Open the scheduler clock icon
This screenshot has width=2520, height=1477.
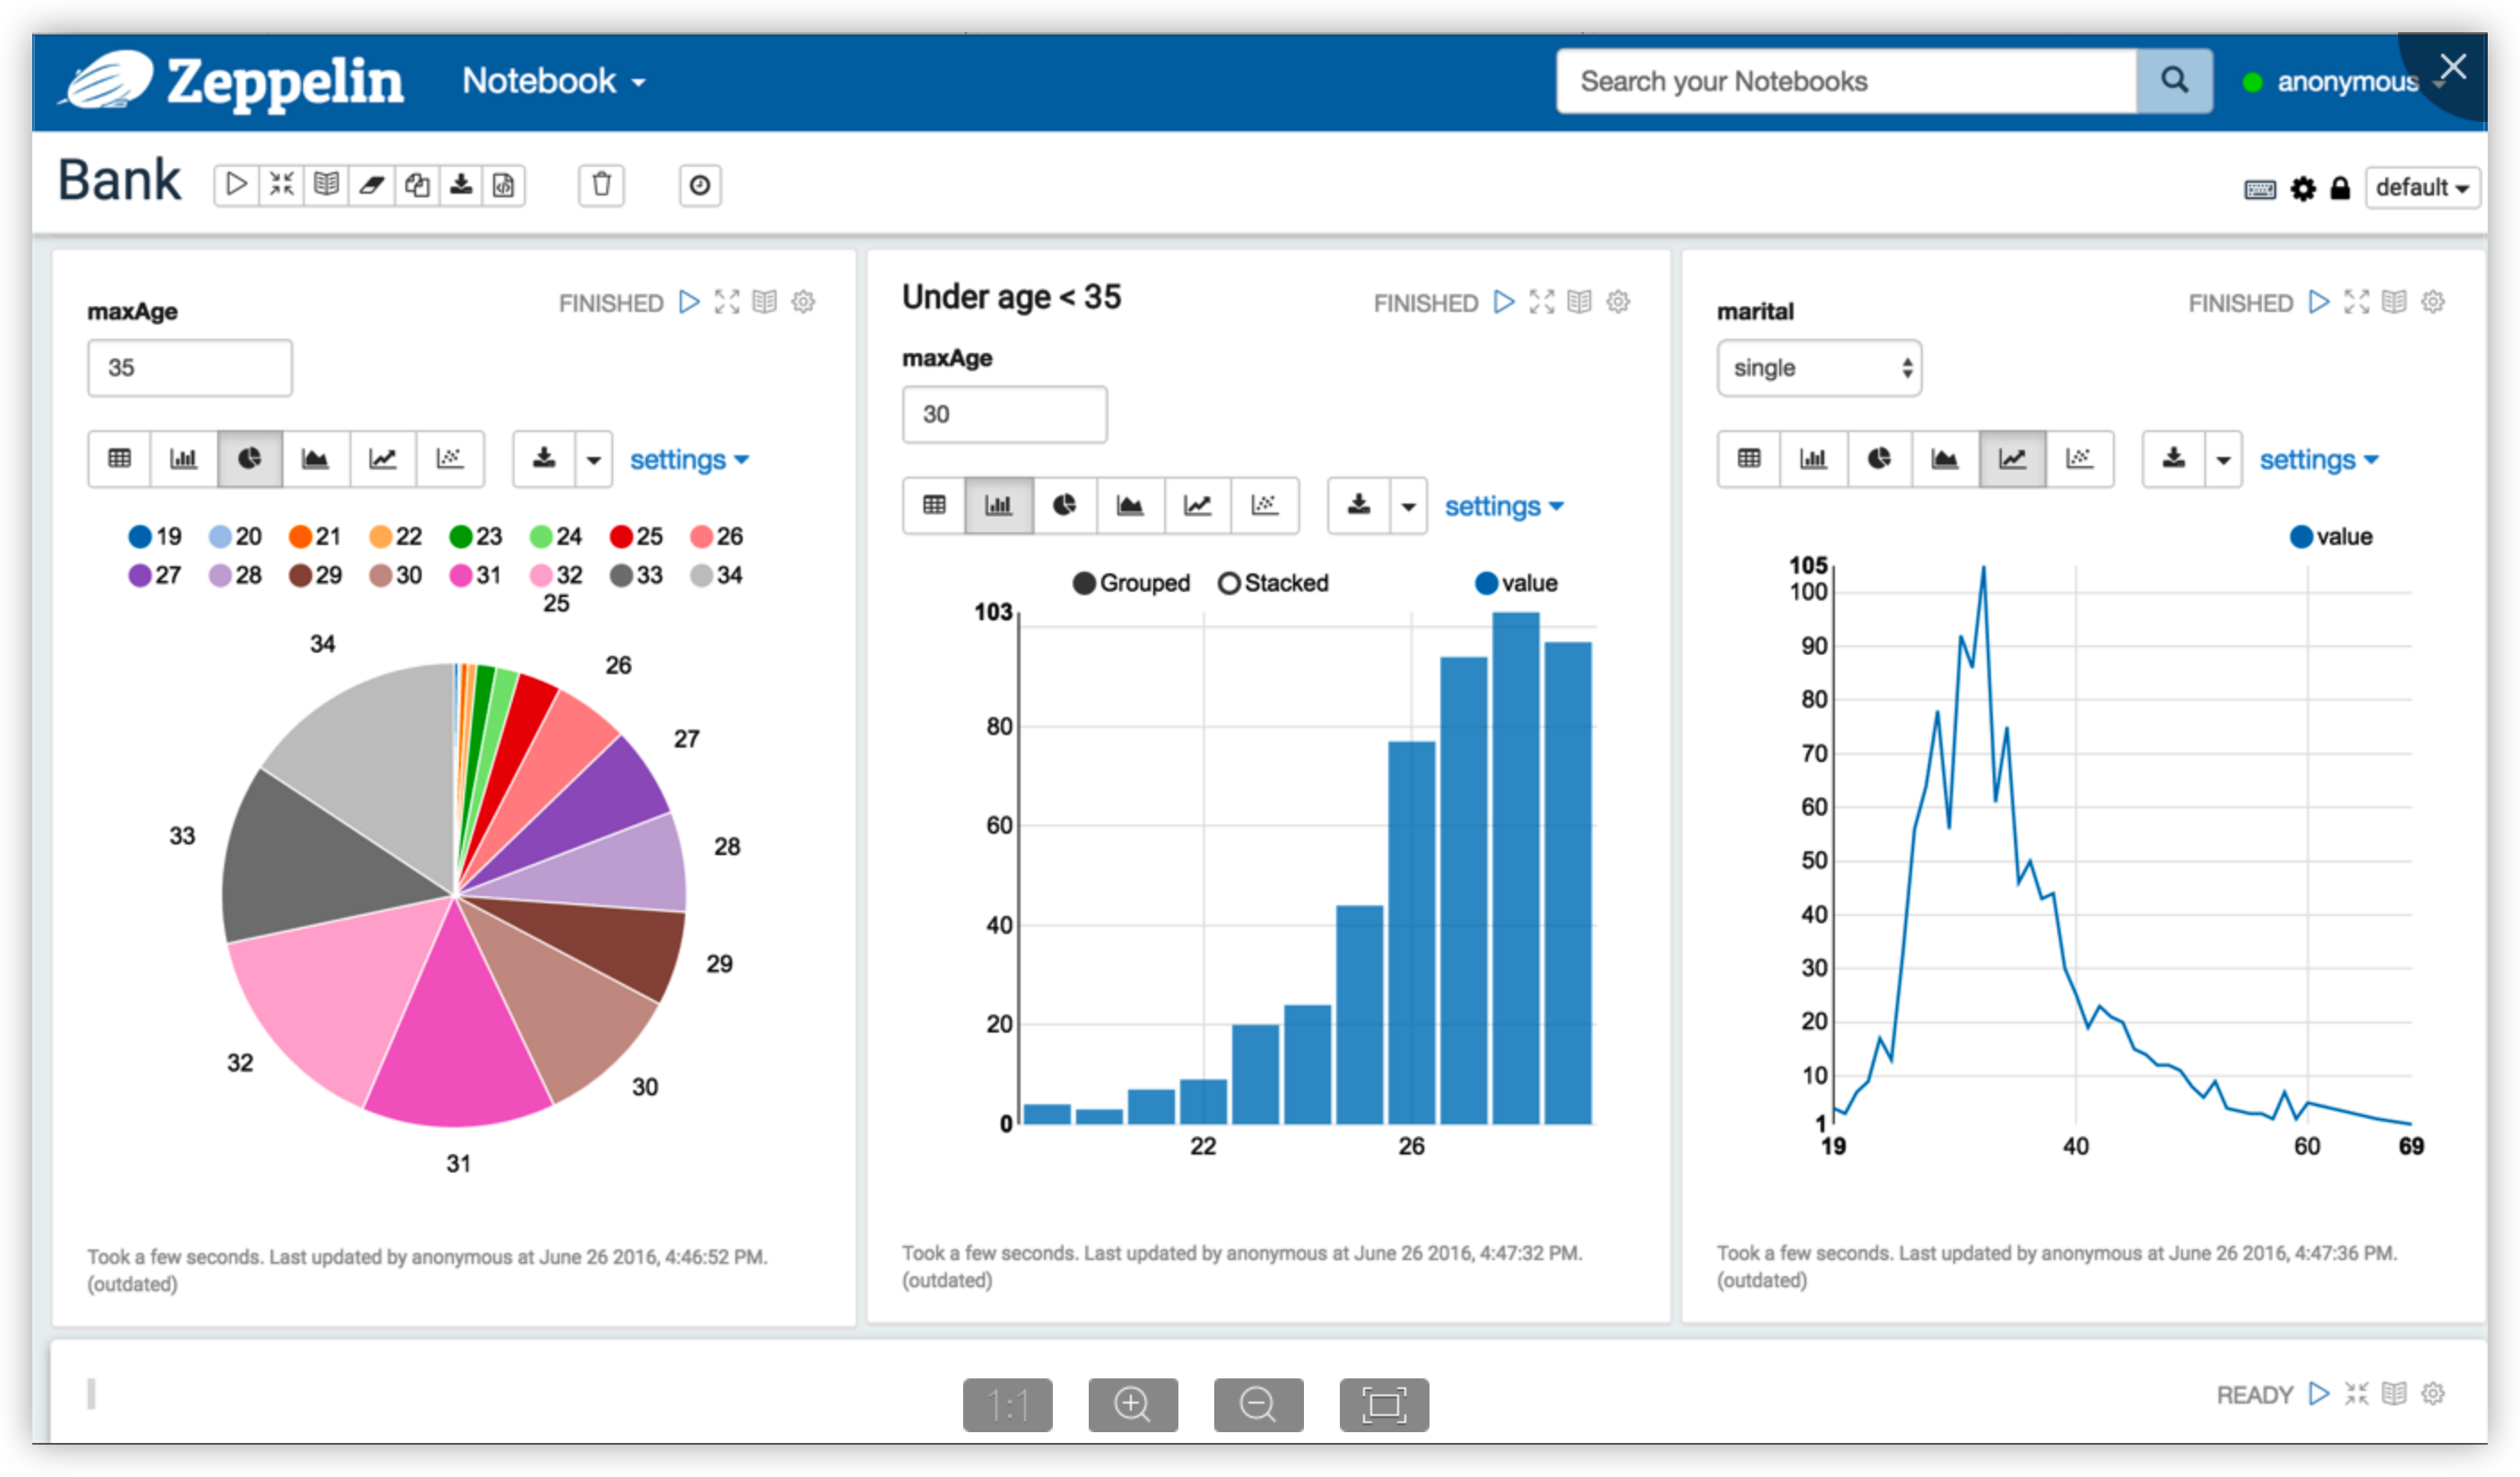[700, 185]
